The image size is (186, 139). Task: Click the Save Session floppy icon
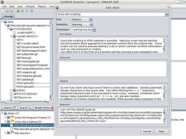coord(12,11)
